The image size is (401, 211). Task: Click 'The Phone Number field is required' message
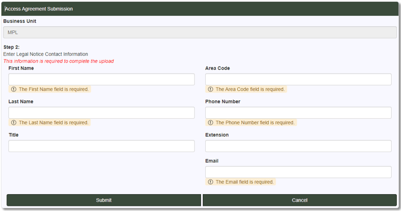coord(255,122)
